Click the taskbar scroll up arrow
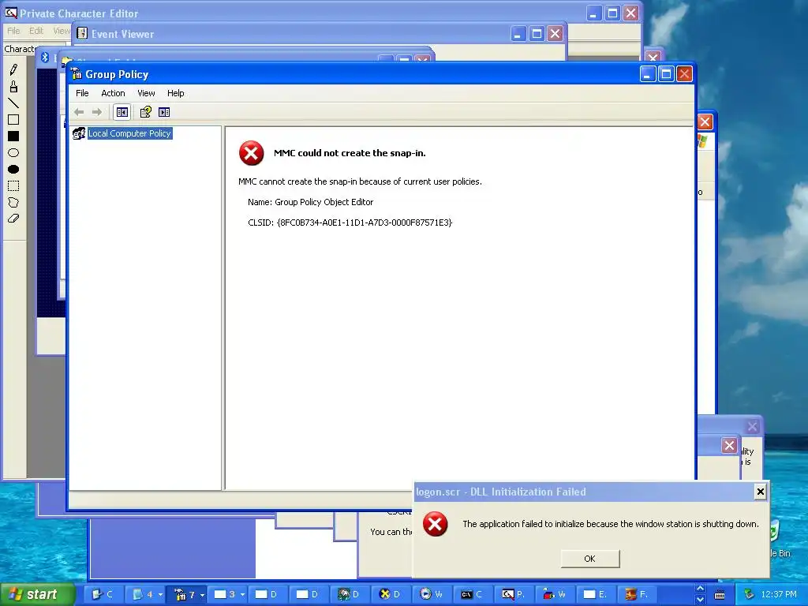808x606 pixels. (700, 589)
